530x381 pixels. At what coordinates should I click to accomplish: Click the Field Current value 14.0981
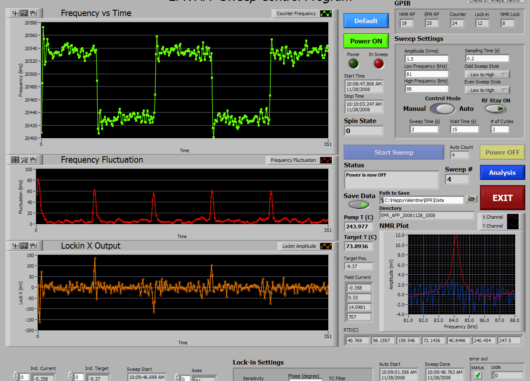(x=359, y=307)
